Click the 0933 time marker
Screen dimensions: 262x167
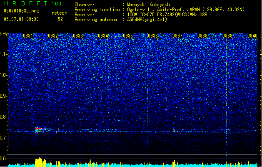click(x=78, y=36)
